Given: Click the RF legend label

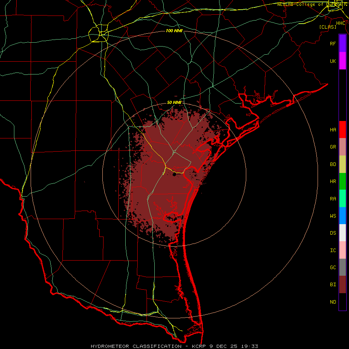Looking at the screenshot, I should [333, 43].
